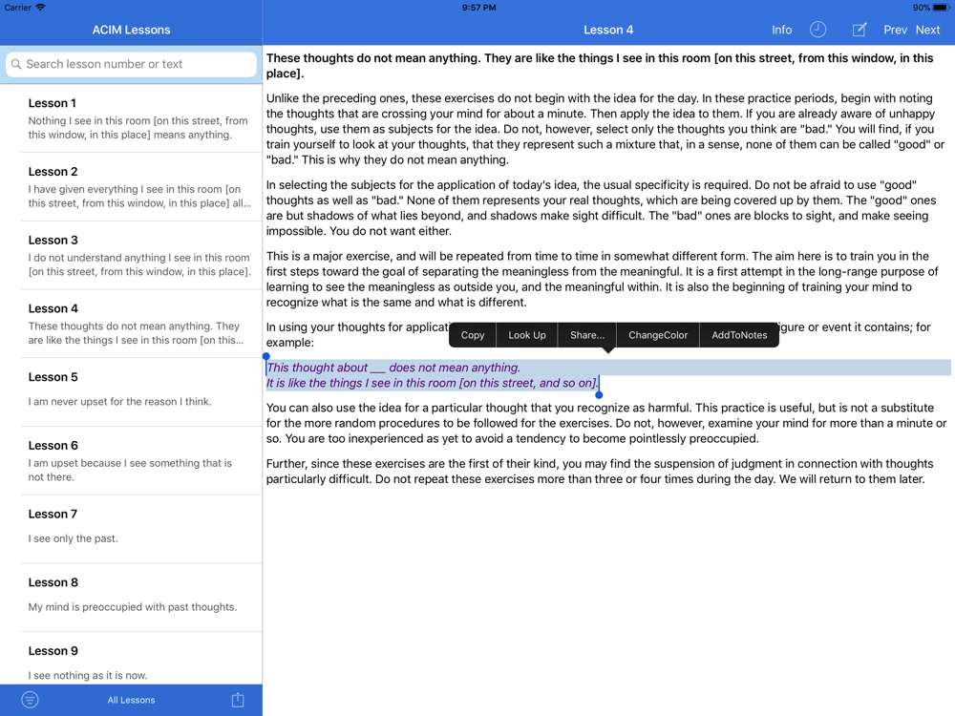Tap the 9:57 PM clock in status bar
This screenshot has height=716, width=955.
pos(478,8)
